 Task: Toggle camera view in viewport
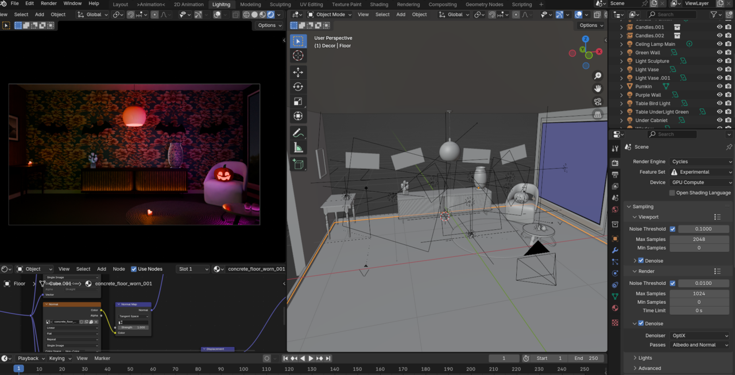[x=598, y=101]
